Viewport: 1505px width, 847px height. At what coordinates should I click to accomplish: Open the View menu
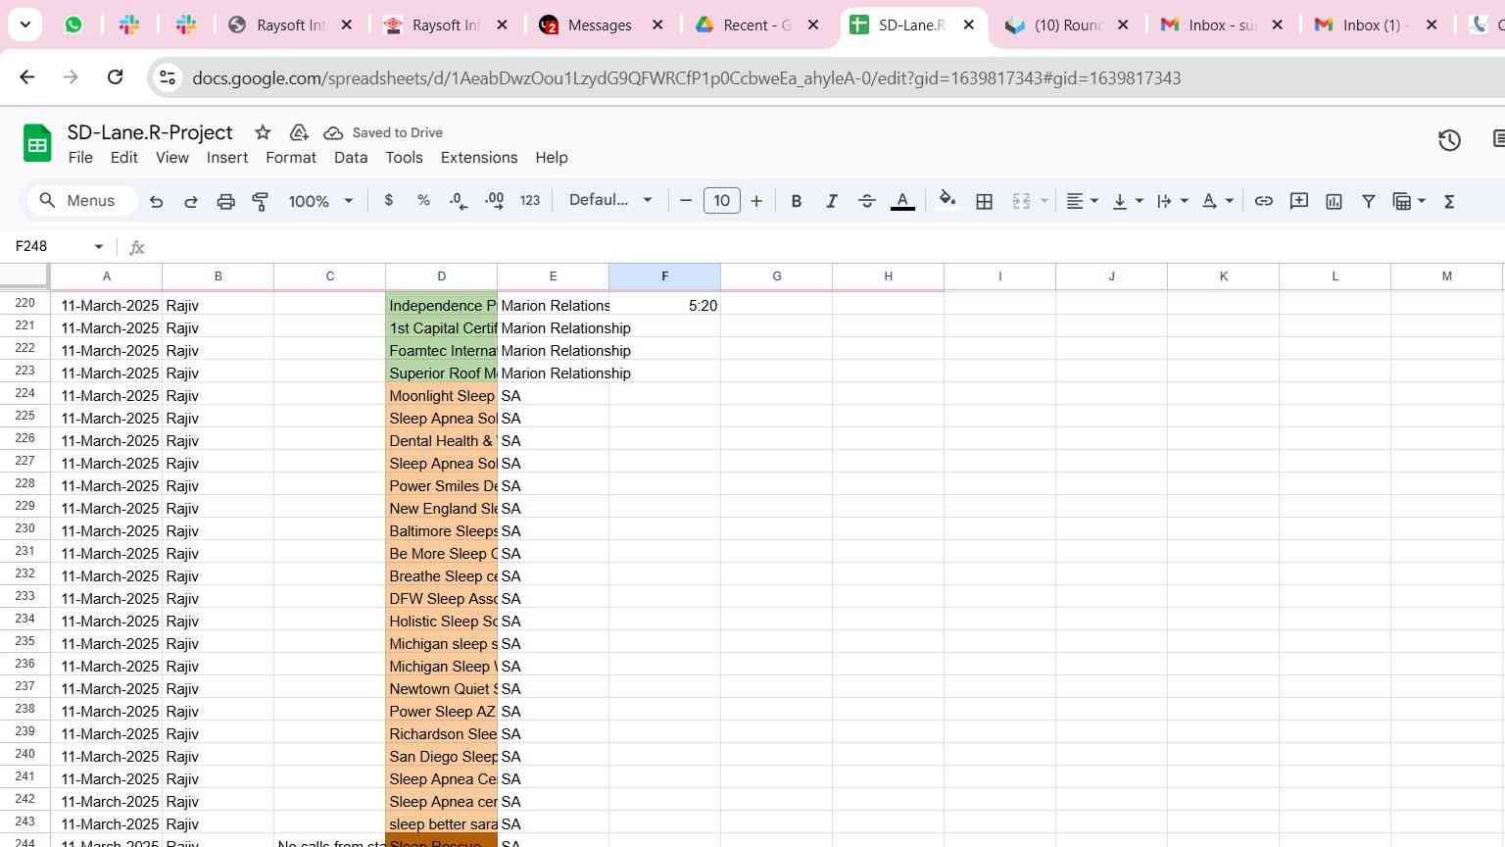click(x=172, y=158)
